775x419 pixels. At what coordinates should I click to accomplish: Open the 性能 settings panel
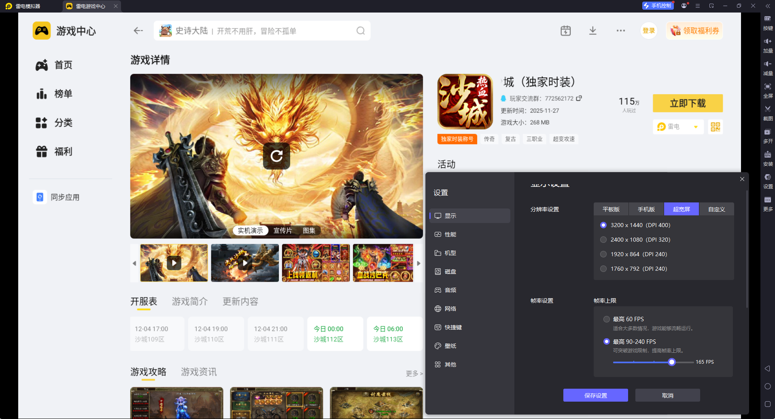pos(450,234)
